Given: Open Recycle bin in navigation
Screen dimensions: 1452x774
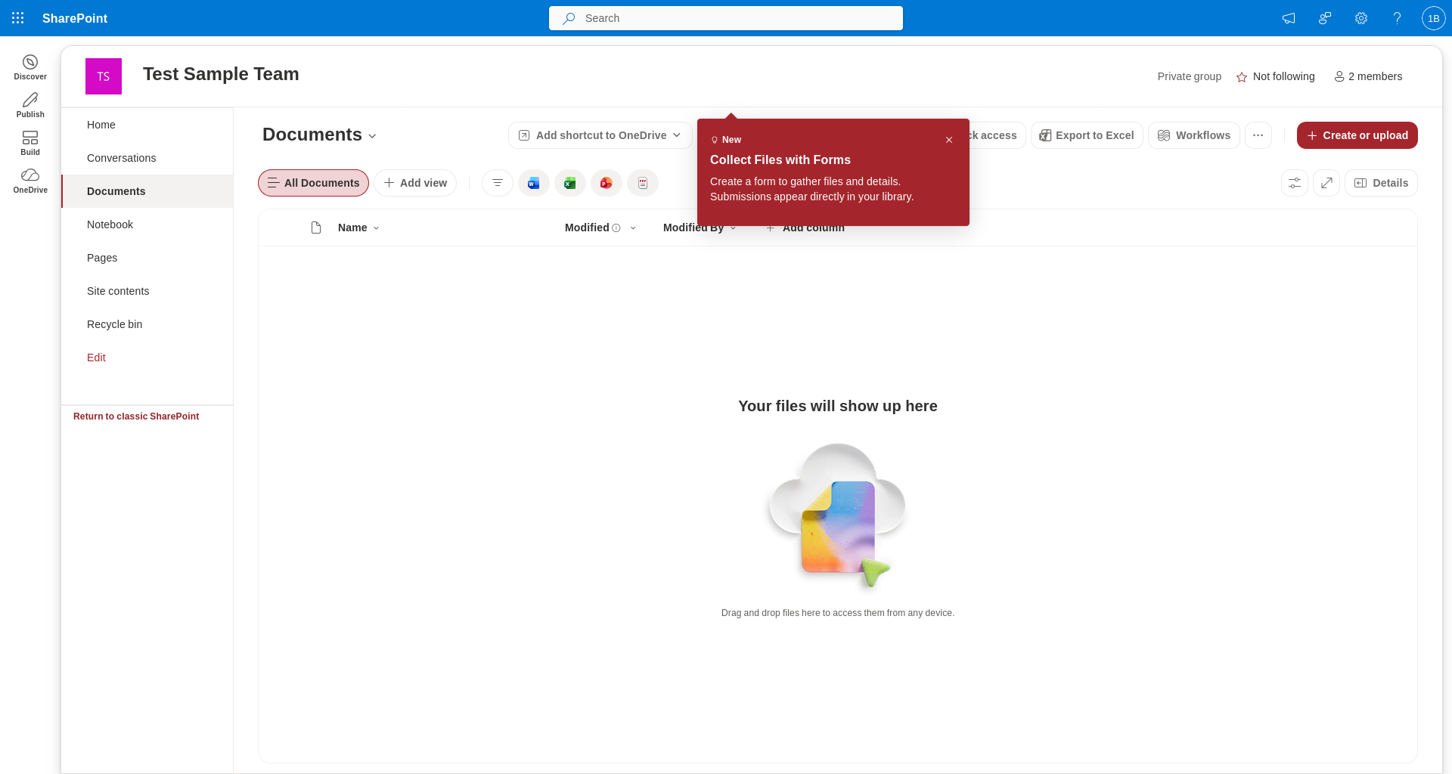Looking at the screenshot, I should pyautogui.click(x=147, y=324).
